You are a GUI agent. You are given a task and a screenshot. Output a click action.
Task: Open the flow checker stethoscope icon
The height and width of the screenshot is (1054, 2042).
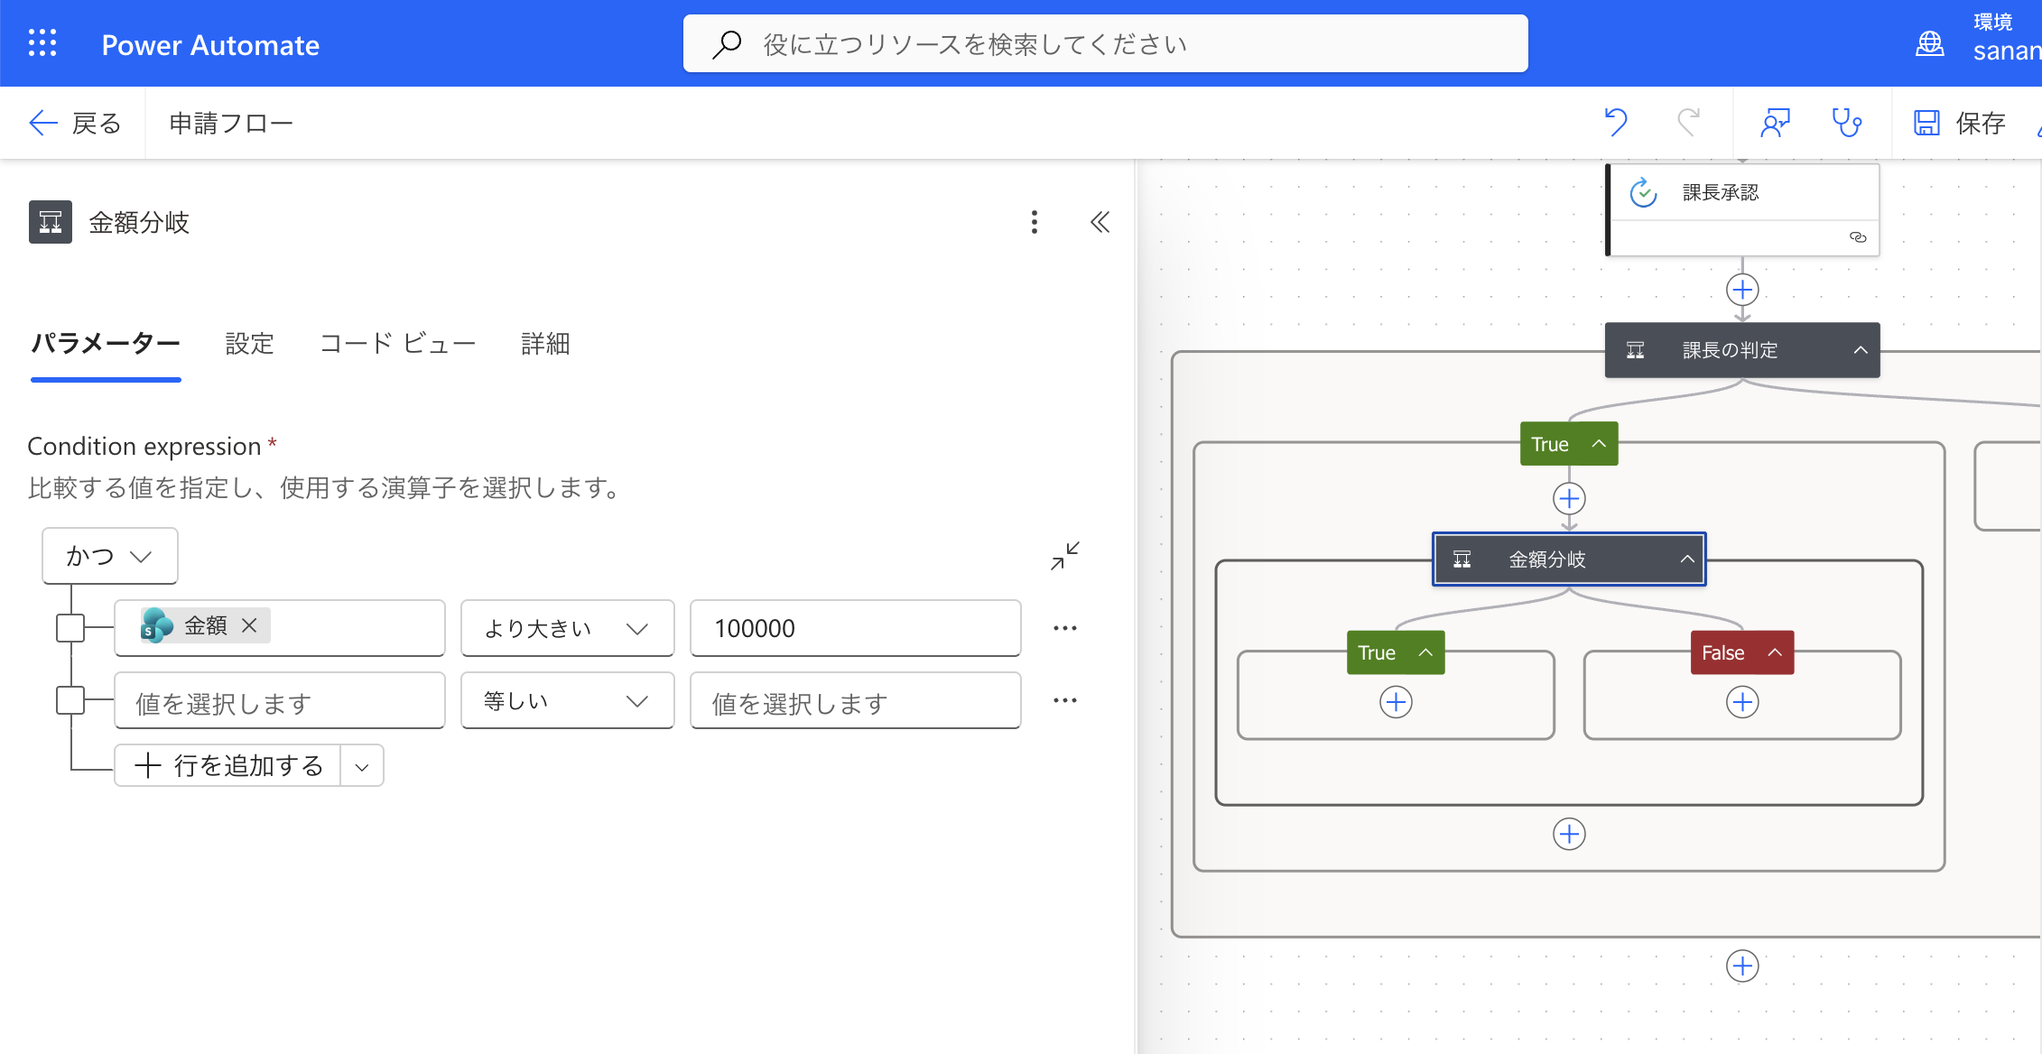point(1846,123)
